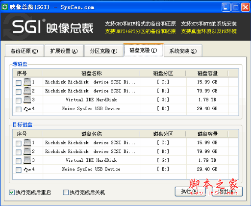Click the 退出 button
Viewport: 251px width, 206px height.
(227, 191)
